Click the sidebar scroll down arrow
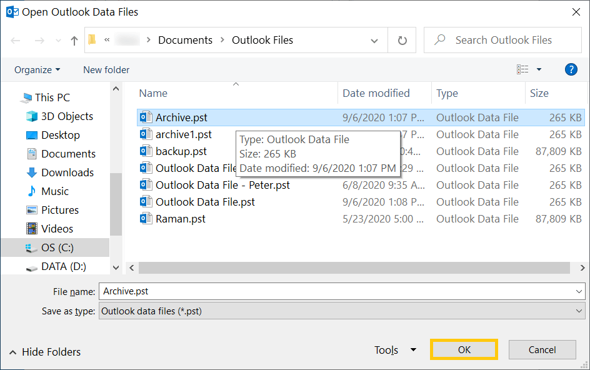The image size is (590, 370). 116,267
